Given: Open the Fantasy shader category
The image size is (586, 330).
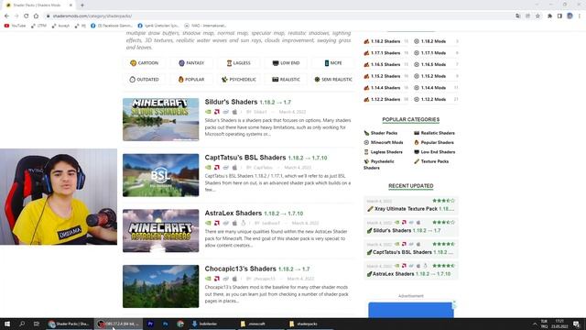Looking at the screenshot, I should click(x=191, y=63).
